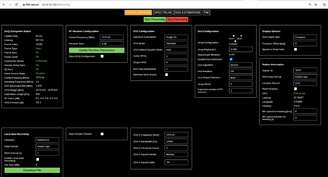Uncheck Enable DoA Estimation checkbox
The width and height of the screenshot is (328, 177).
pos(231,59)
